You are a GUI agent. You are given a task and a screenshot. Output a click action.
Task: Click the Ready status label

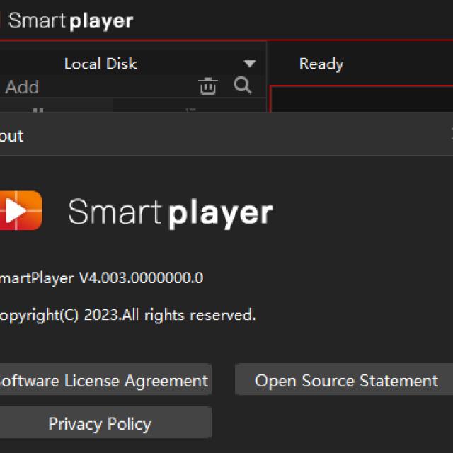pos(321,64)
